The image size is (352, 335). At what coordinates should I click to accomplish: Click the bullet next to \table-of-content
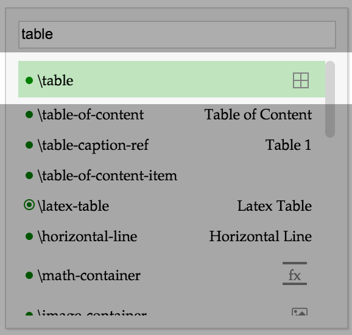[x=29, y=115]
